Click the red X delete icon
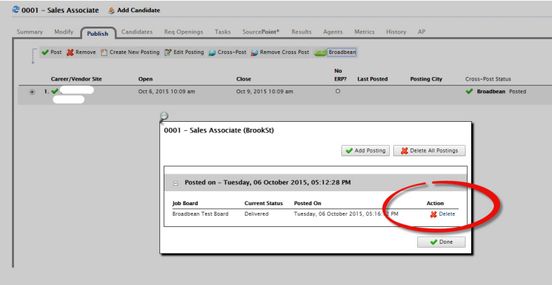Viewport: 552px width, 285px height. click(x=433, y=214)
